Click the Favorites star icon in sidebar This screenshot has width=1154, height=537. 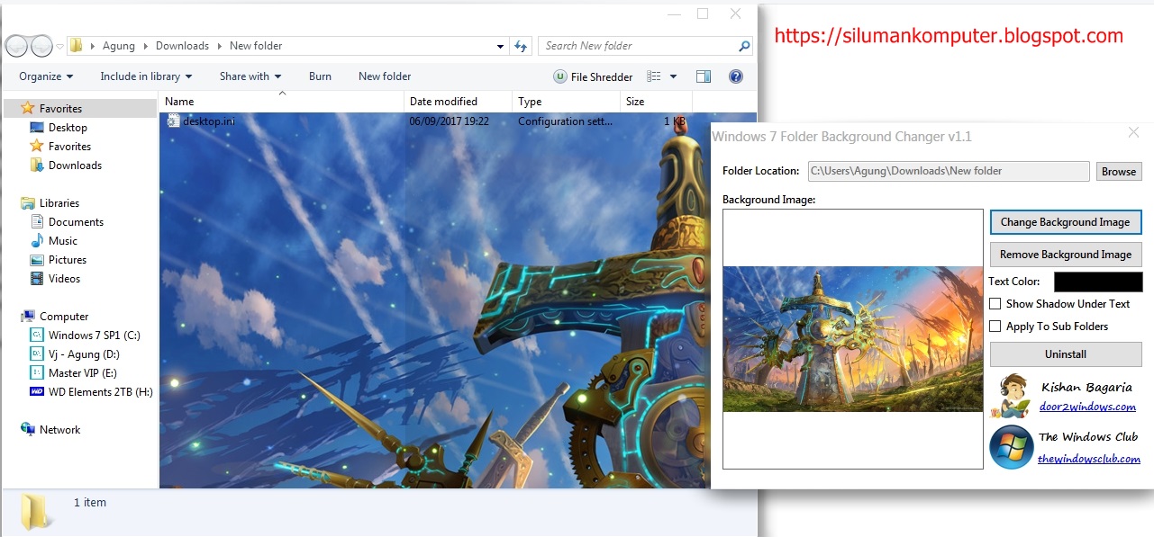tap(28, 108)
